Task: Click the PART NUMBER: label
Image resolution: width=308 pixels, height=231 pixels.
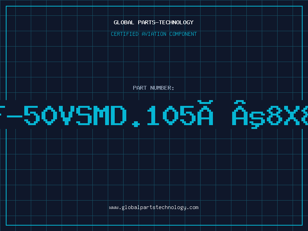Action: click(154, 88)
